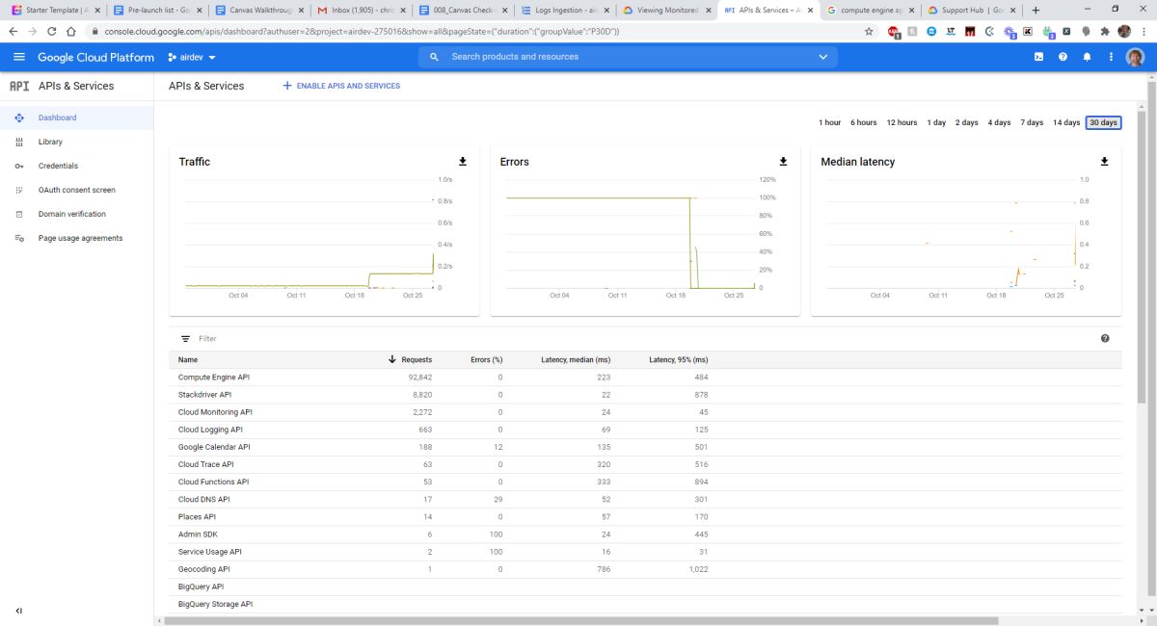Click ENABLE APIS AND SERVICES button

341,86
